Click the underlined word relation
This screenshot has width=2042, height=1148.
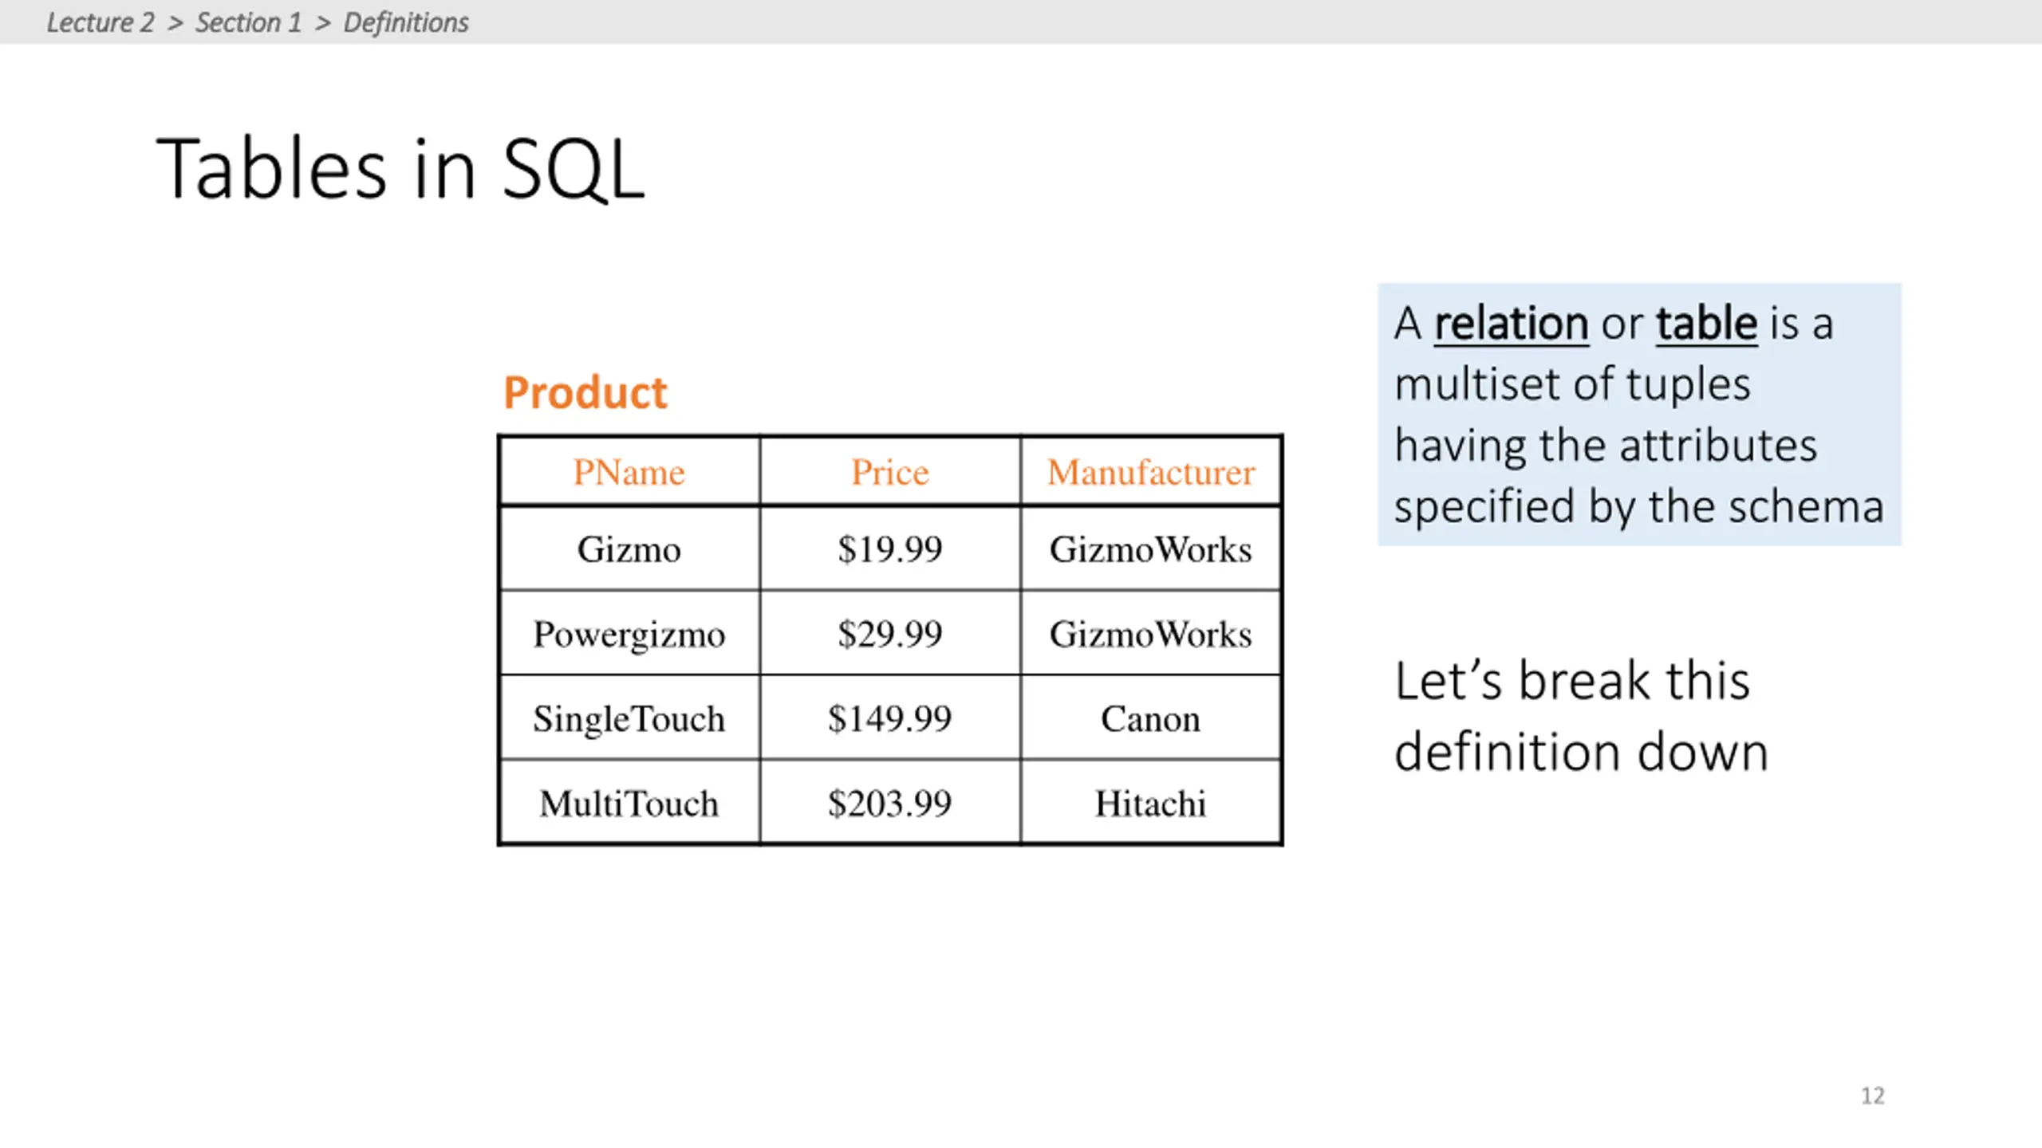click(x=1511, y=324)
